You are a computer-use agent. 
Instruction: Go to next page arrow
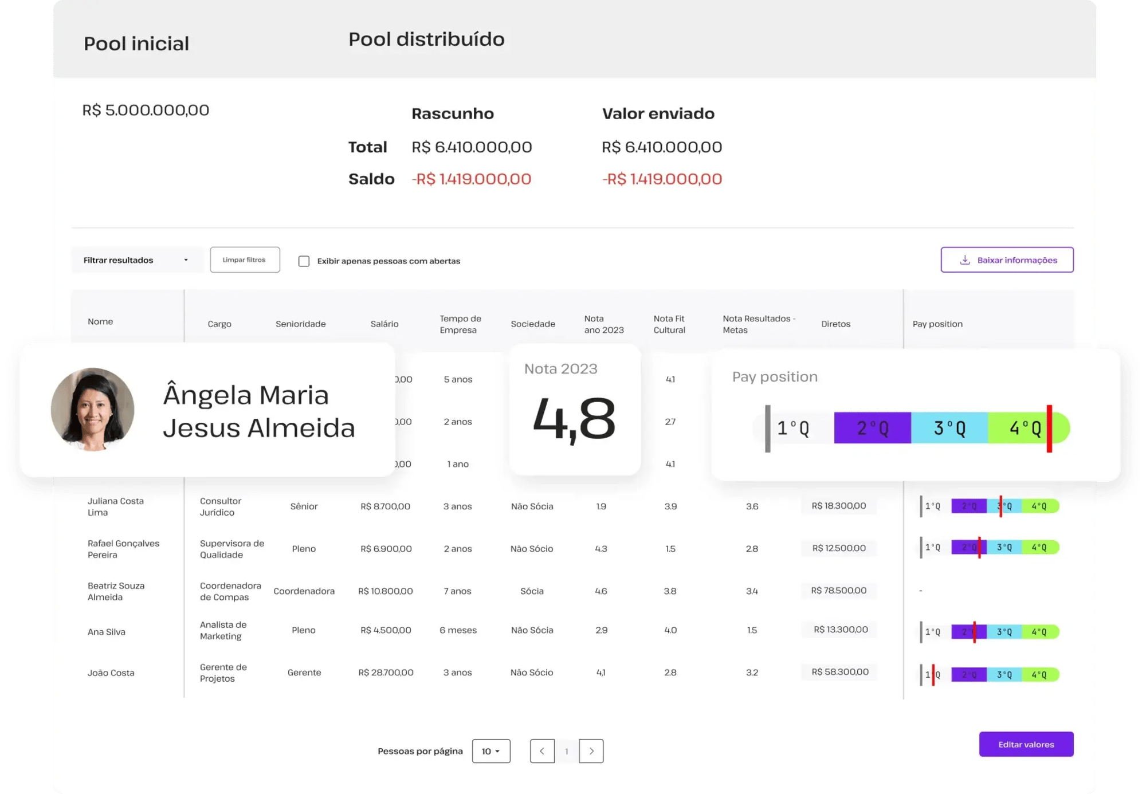(591, 751)
